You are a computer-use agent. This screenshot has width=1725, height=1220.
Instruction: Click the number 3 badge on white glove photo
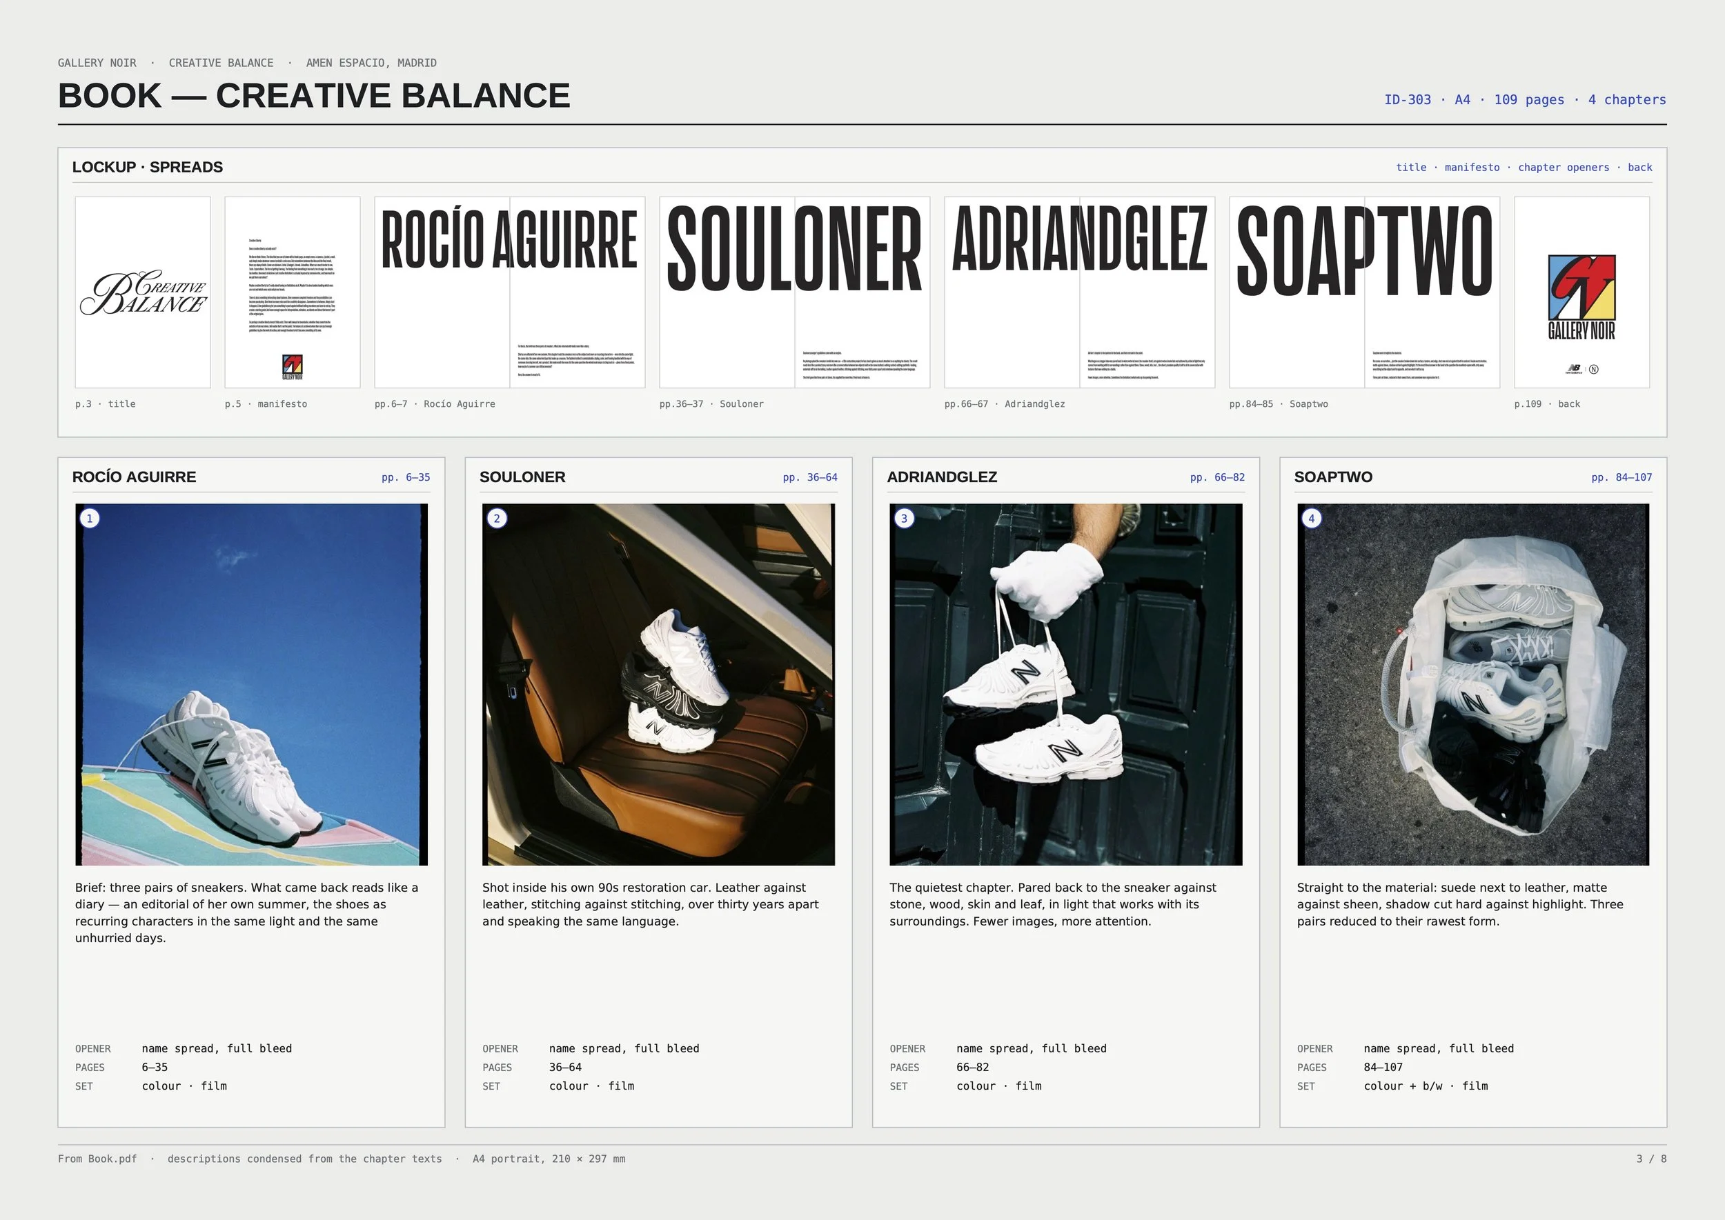tap(904, 519)
